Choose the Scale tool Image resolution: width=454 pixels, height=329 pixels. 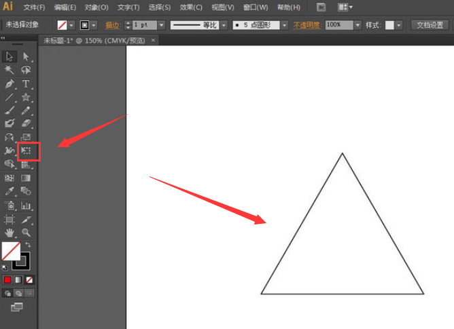[26, 137]
